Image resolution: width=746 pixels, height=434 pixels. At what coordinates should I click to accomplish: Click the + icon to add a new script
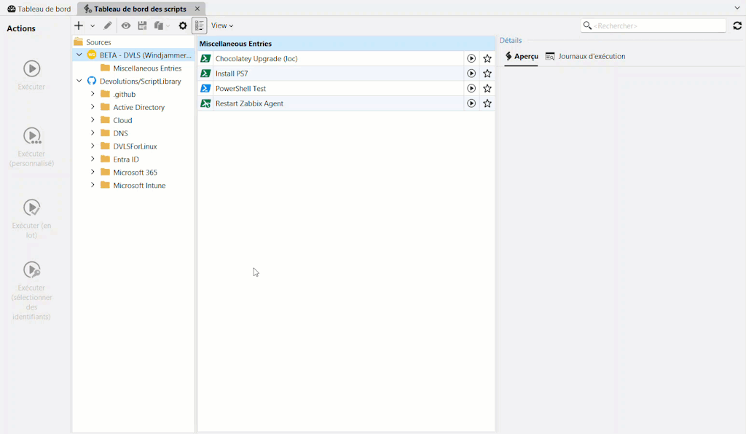pos(78,25)
